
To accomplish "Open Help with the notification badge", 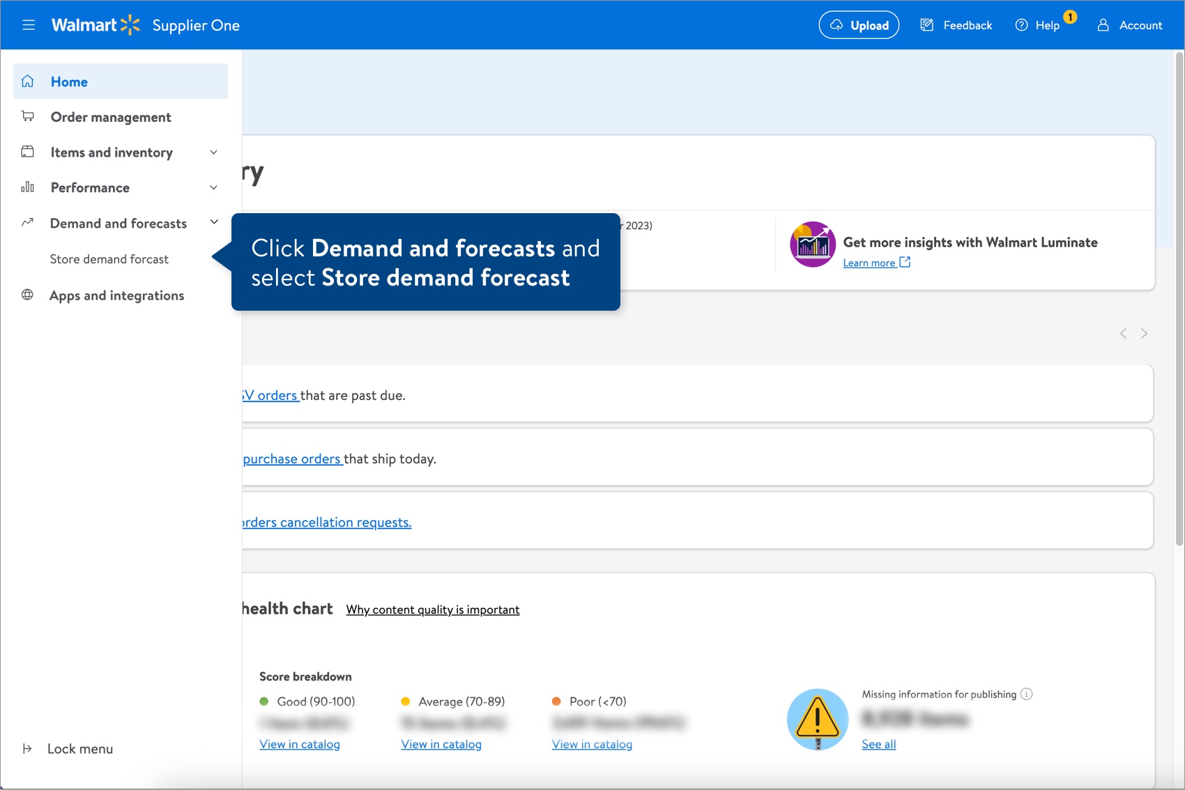I will (x=1039, y=24).
